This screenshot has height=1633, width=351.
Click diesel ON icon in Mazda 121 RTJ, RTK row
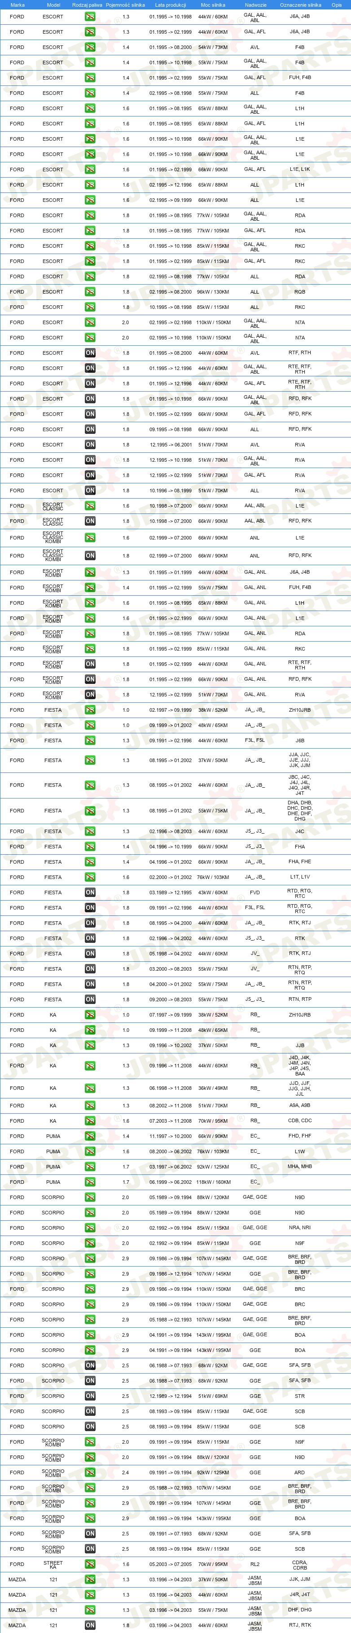pos(90,1625)
